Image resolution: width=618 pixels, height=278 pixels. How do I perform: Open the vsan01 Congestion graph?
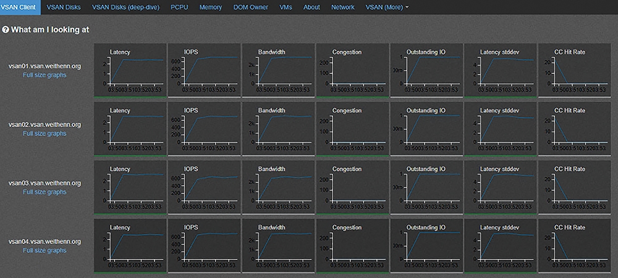352,70
